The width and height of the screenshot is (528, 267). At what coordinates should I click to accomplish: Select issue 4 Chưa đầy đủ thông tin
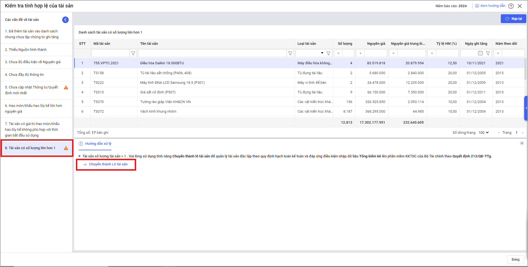[x=24, y=75]
